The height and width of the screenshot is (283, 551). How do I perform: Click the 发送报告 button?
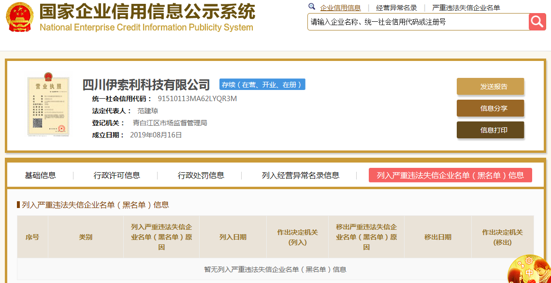pyautogui.click(x=490, y=87)
